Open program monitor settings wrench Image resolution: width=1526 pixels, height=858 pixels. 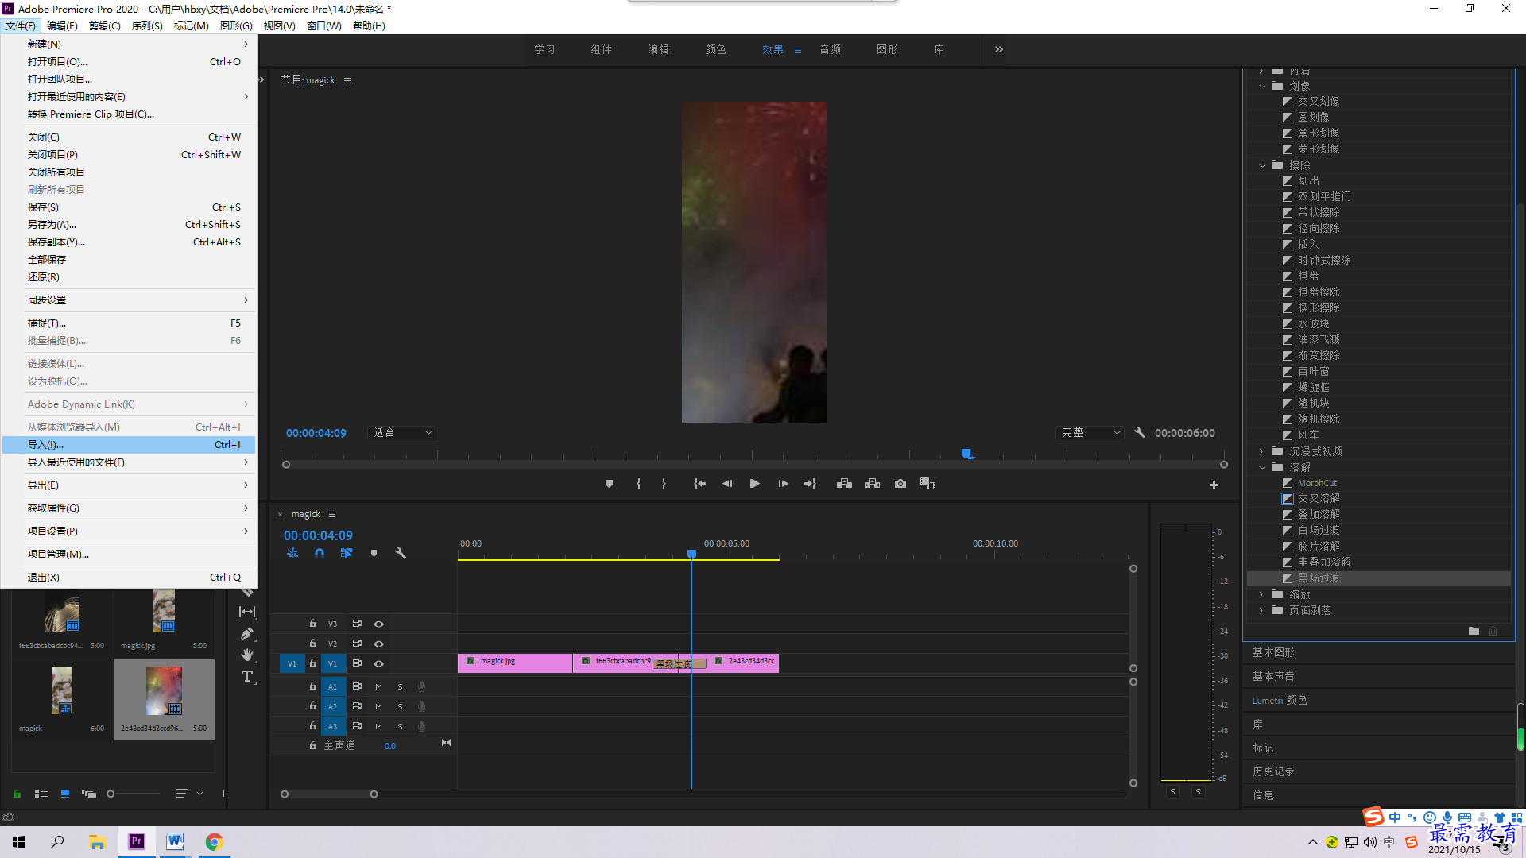(1140, 432)
